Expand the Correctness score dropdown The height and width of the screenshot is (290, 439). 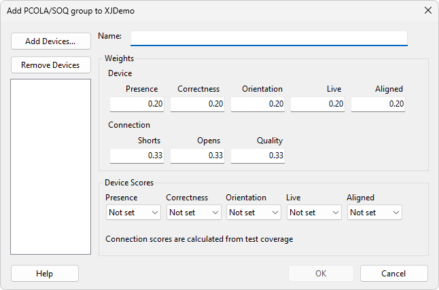[194, 213]
